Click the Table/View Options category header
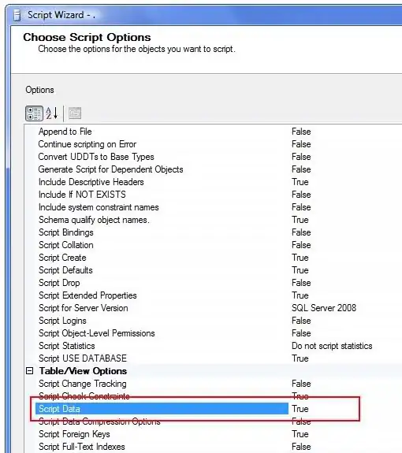 (83, 371)
